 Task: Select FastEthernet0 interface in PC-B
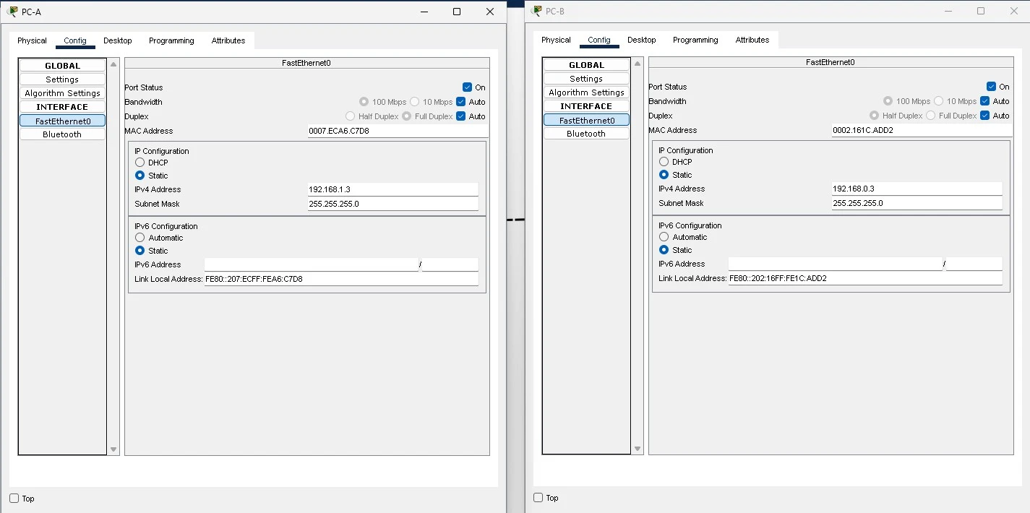[x=586, y=120]
